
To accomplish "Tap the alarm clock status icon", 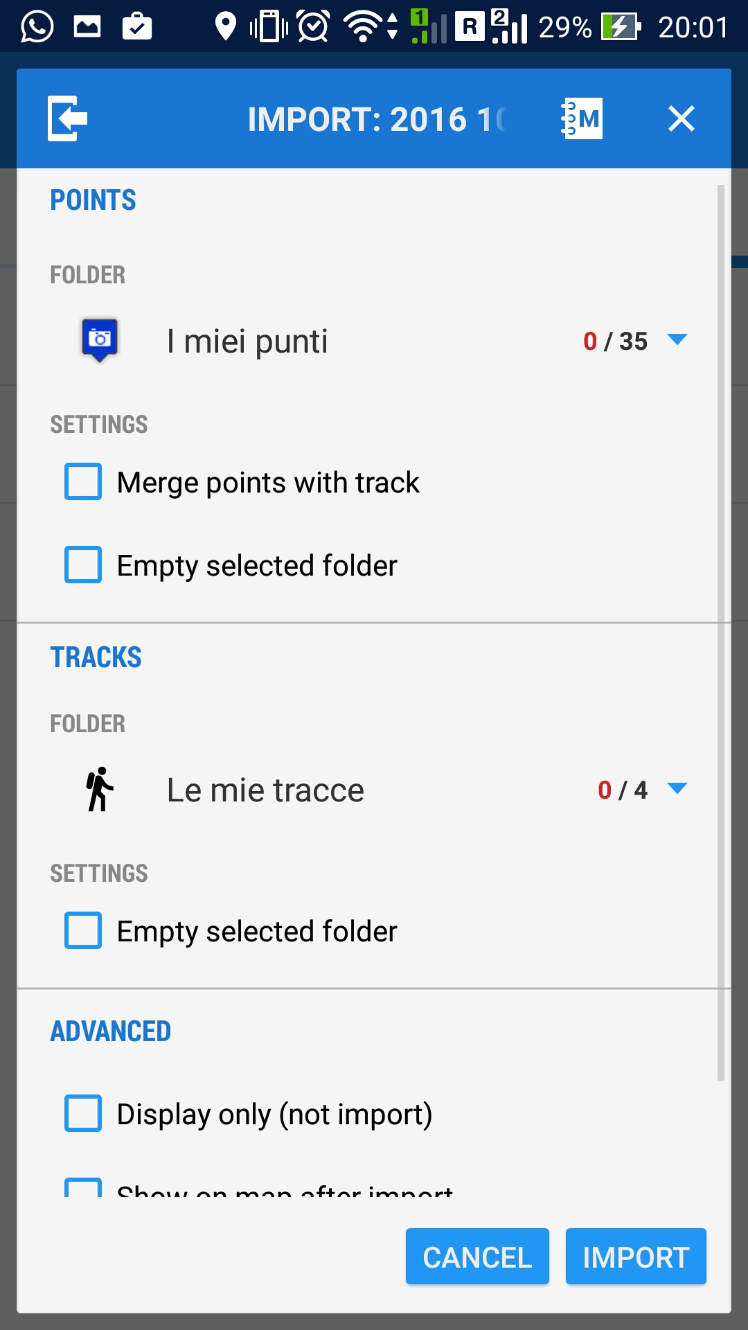I will [x=313, y=27].
